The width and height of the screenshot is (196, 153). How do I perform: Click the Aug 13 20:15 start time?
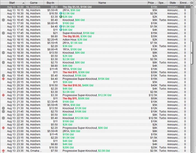point(15,82)
